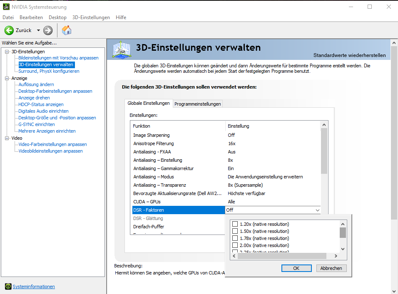
Task: Toggle the 2.00x (native resolution) checkbox
Action: pyautogui.click(x=235, y=245)
